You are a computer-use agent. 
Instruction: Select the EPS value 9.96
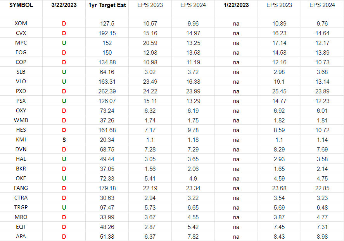(x=193, y=24)
